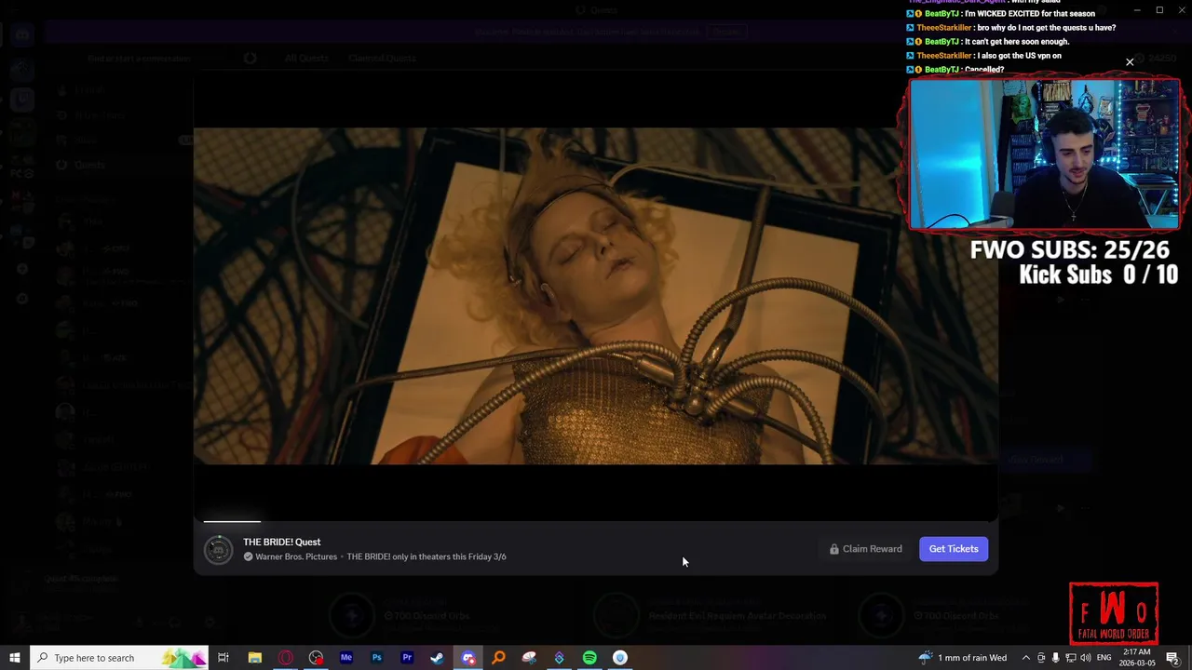Click the microphone tray icon

[x=1055, y=658]
